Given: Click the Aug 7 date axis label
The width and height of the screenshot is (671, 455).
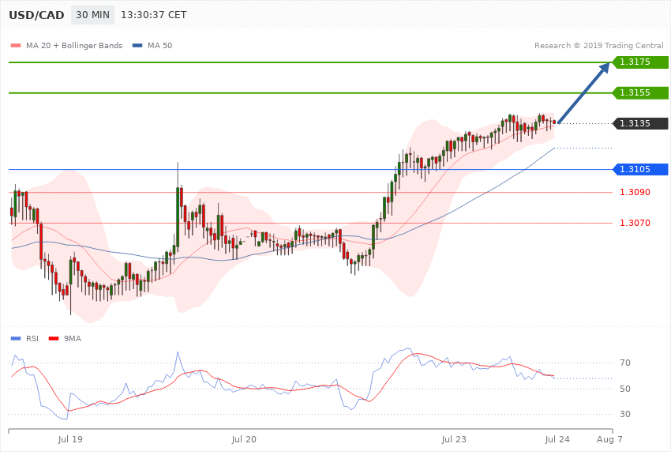Looking at the screenshot, I should [609, 439].
